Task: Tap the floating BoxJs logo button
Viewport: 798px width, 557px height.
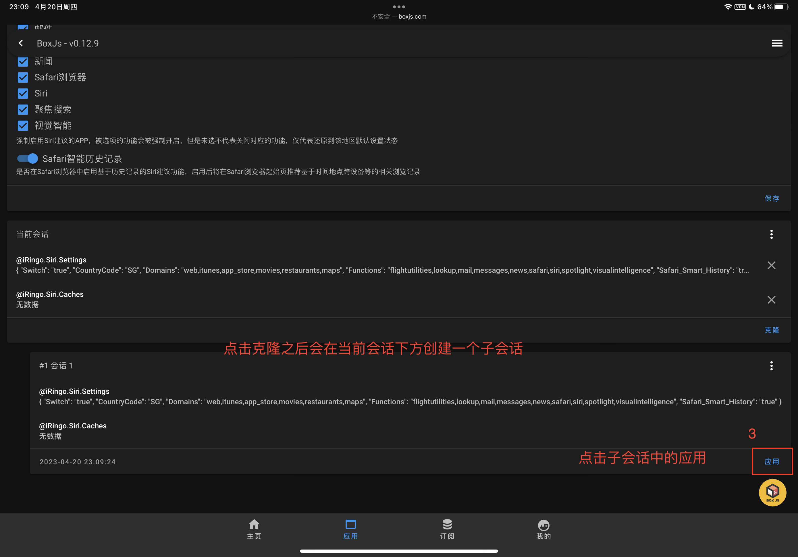Action: click(772, 492)
